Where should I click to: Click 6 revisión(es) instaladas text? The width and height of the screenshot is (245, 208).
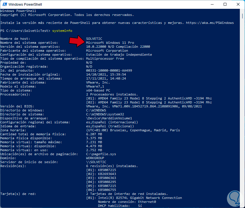click(112, 166)
